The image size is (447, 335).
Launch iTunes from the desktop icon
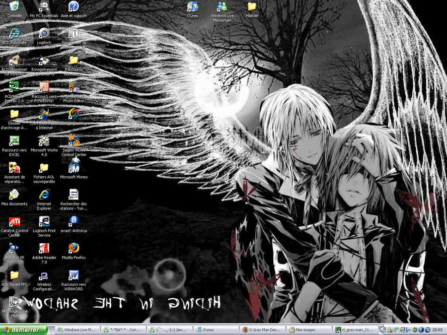click(x=193, y=9)
